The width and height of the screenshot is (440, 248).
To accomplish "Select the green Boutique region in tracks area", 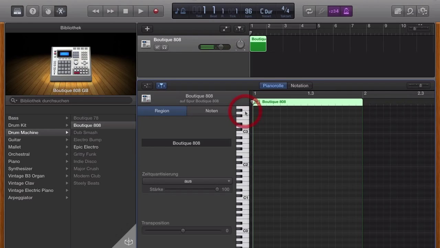I will pyautogui.click(x=258, y=44).
